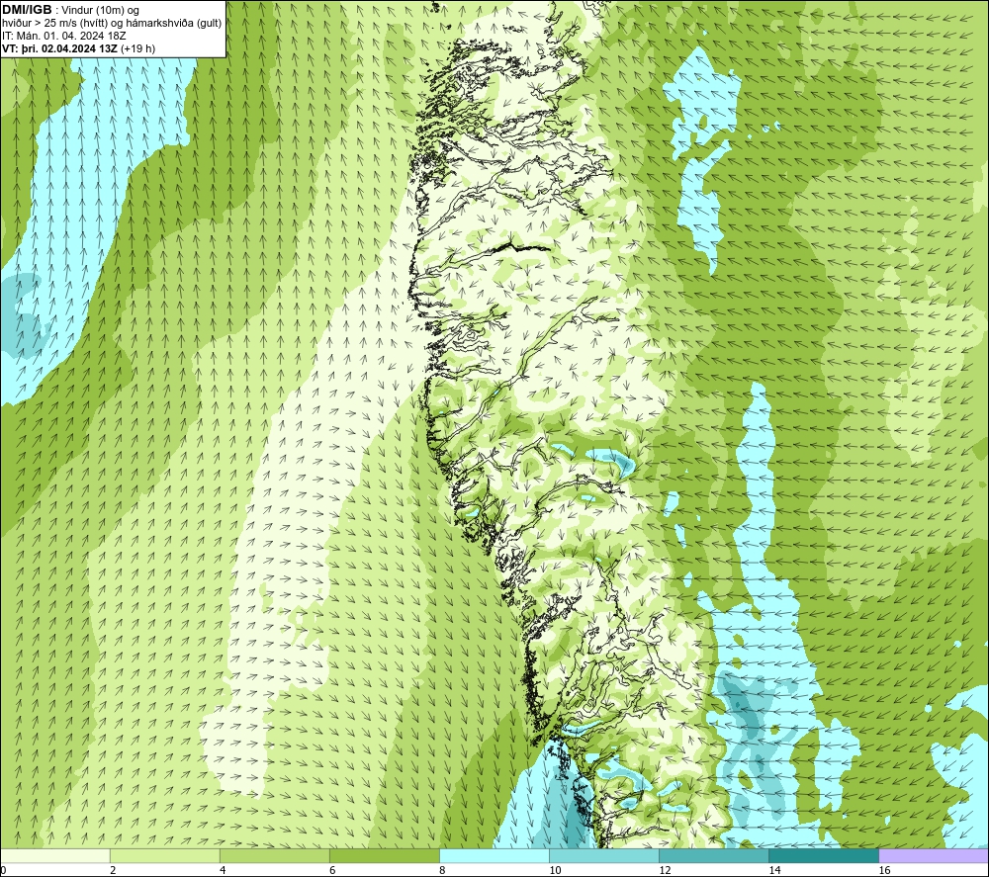Click the scale label '4'
989x877 pixels.
[223, 870]
